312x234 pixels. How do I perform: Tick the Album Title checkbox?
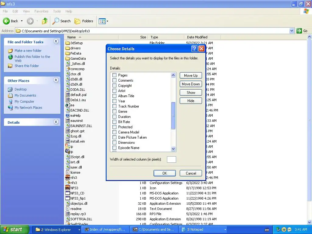click(x=115, y=96)
